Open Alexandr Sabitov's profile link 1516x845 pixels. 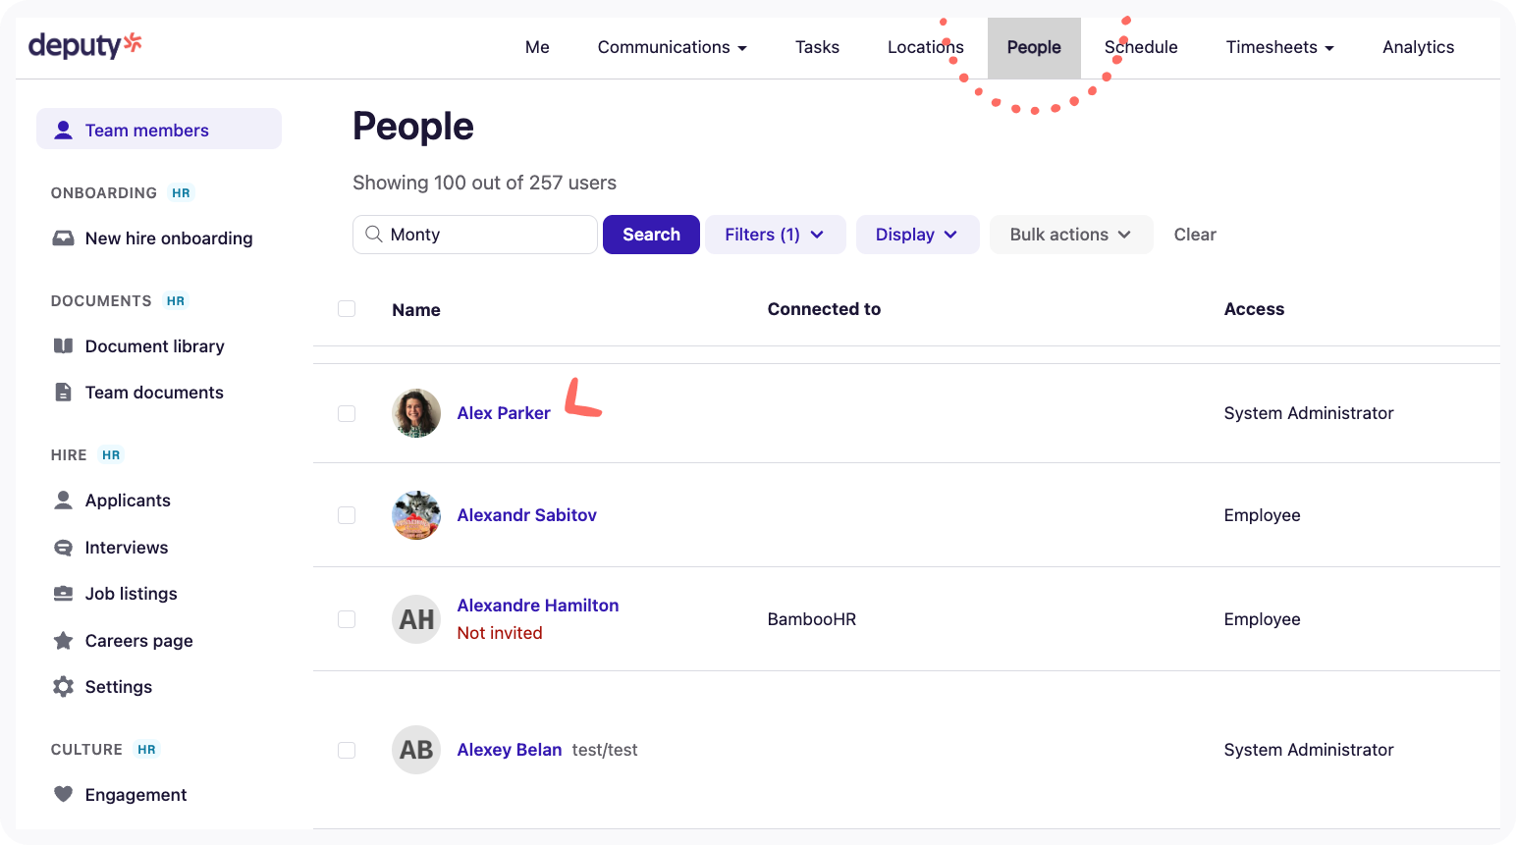(526, 515)
